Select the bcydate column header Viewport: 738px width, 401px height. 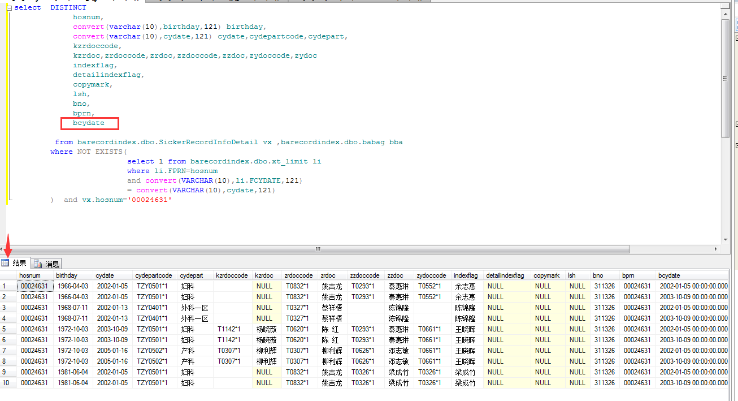click(x=692, y=275)
